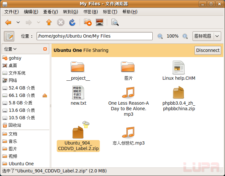Reset zoom via the 100% label
Viewport: 225px width, 176px height.
coord(172,36)
